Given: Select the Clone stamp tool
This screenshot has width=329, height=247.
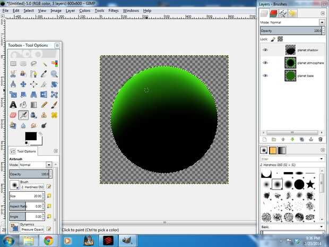Looking at the screenshot, I should click(44, 115).
